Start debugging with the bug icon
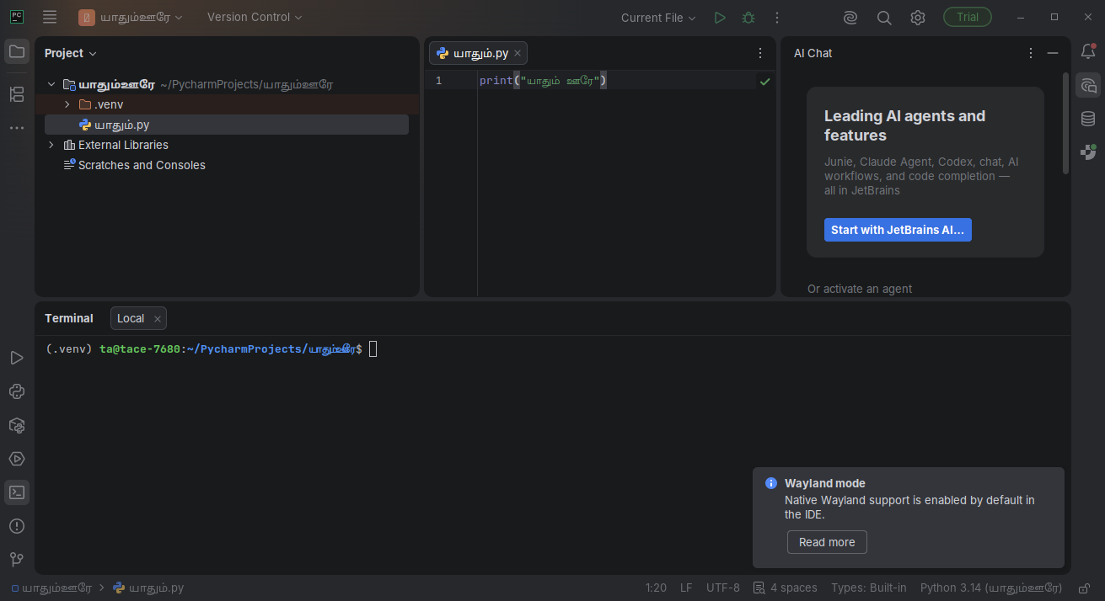This screenshot has width=1105, height=601. [x=748, y=18]
